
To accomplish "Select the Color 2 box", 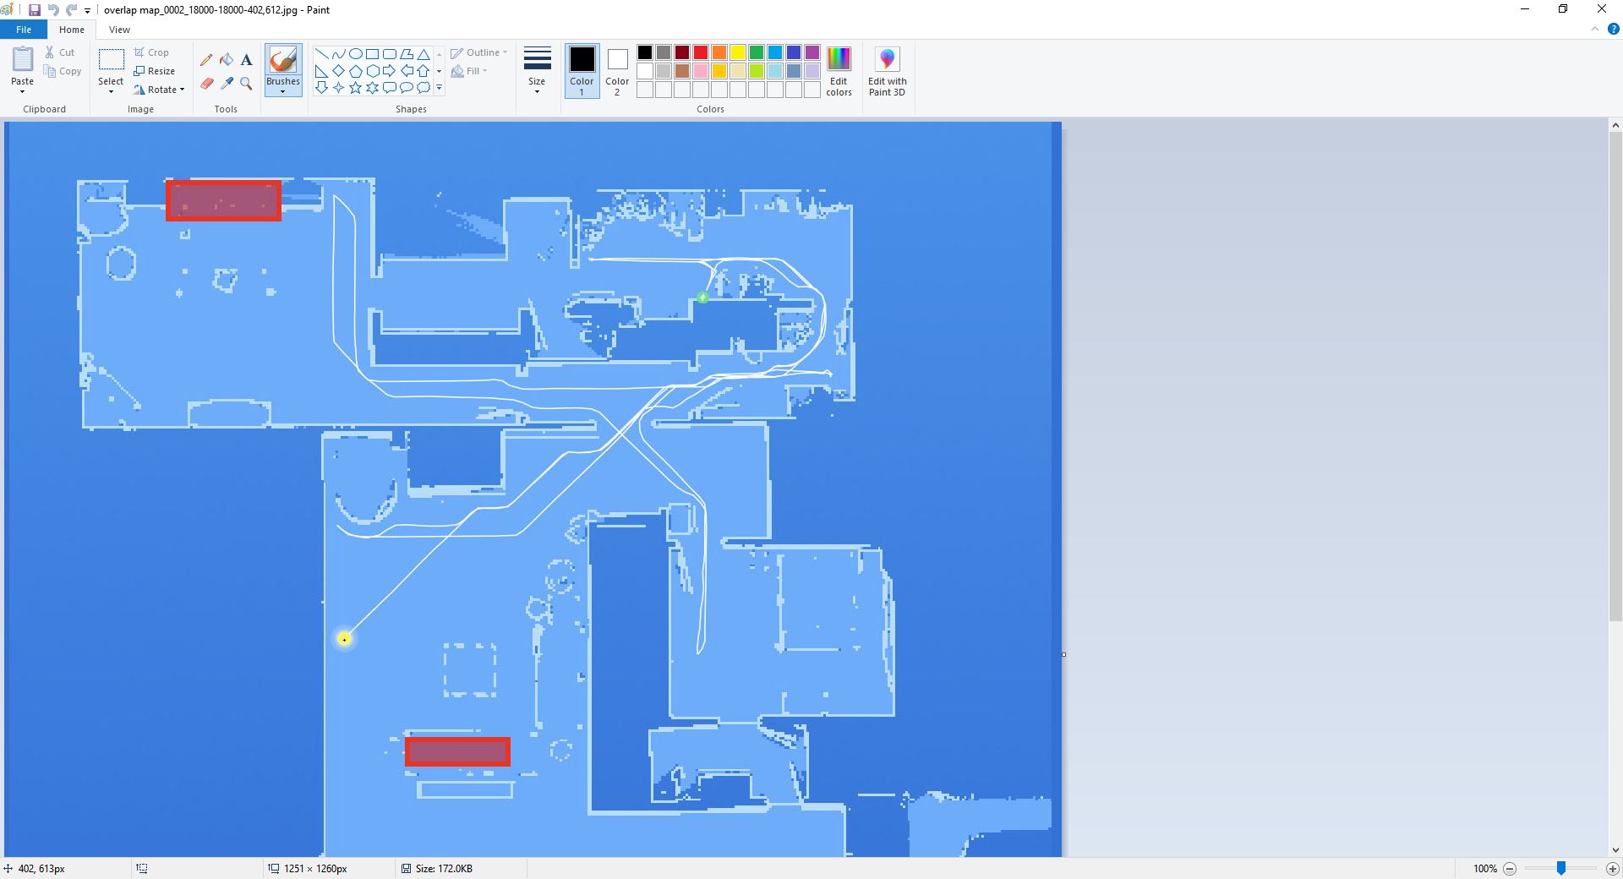I will pyautogui.click(x=617, y=71).
